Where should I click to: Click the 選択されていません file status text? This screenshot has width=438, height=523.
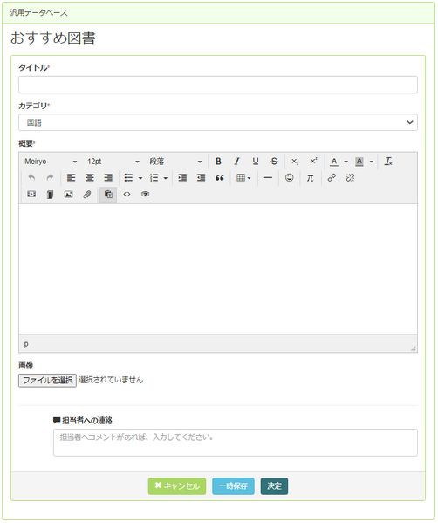(x=111, y=380)
